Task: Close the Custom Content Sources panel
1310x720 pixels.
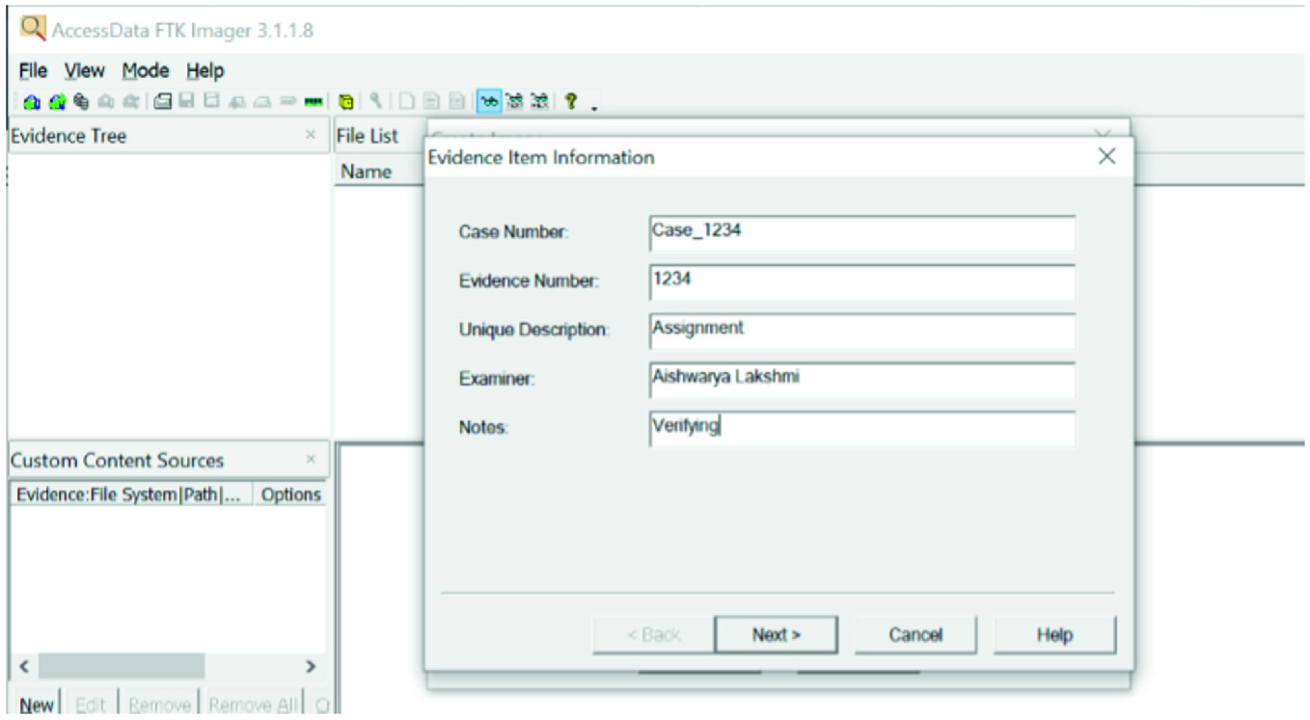Action: (x=310, y=460)
